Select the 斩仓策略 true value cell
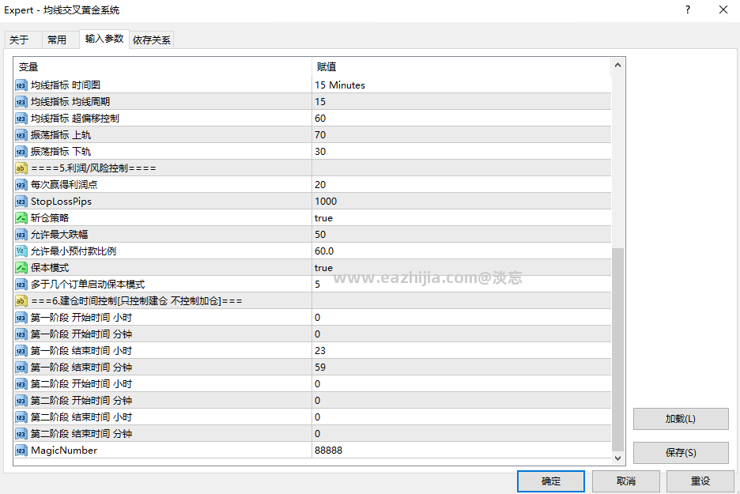 (x=461, y=218)
